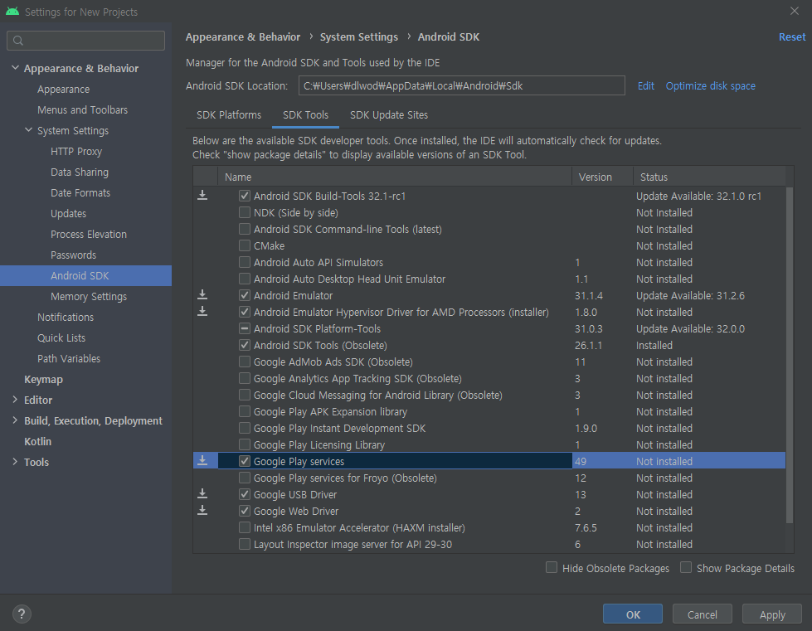This screenshot has height=631, width=812.
Task: Check NDK (Side by side) checkbox
Action: [x=245, y=212]
